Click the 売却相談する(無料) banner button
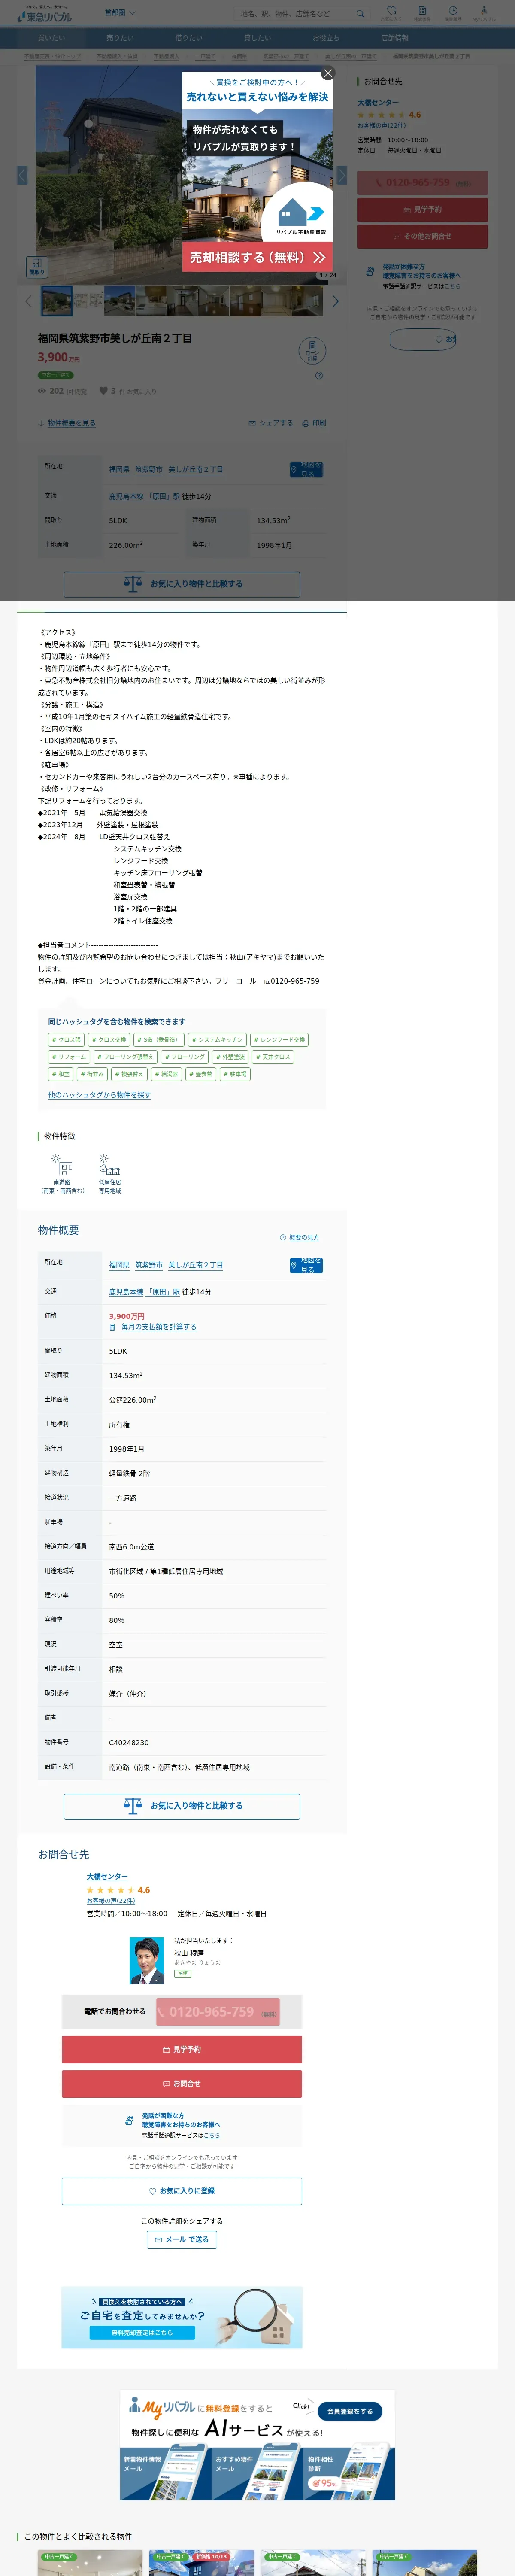The width and height of the screenshot is (515, 2576). pyautogui.click(x=258, y=257)
